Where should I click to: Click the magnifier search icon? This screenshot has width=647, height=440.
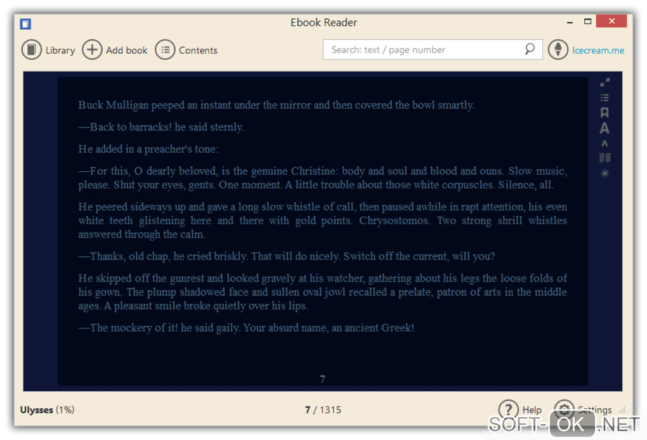point(530,49)
